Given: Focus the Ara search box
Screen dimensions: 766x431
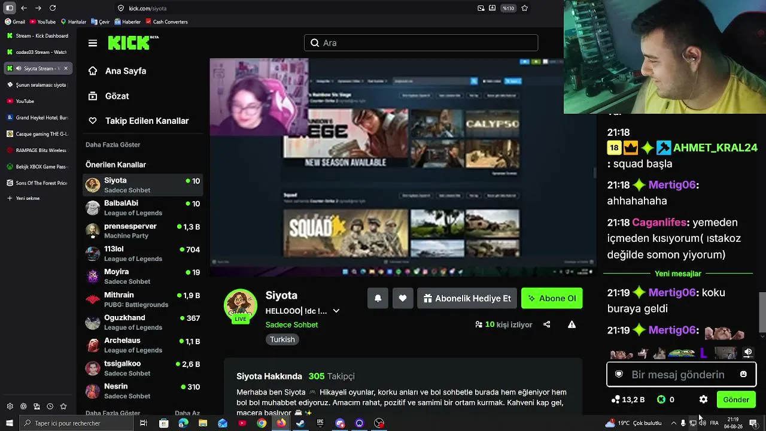Looking at the screenshot, I should coord(421,43).
